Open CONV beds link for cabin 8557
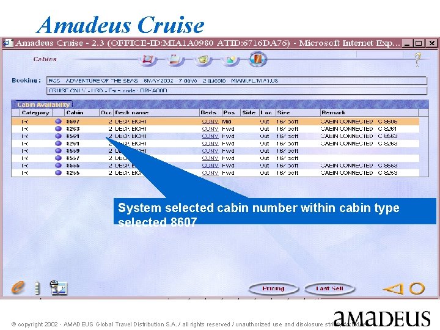The width and height of the screenshot is (440, 330). (x=210, y=158)
